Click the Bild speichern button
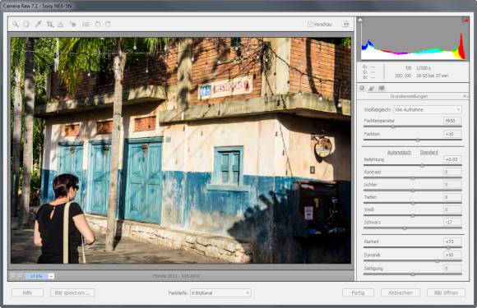 [x=72, y=293]
